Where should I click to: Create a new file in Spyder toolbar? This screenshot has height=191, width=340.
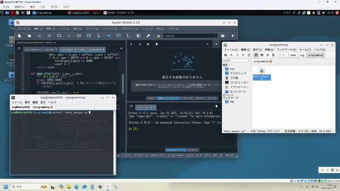pyautogui.click(x=19, y=36)
